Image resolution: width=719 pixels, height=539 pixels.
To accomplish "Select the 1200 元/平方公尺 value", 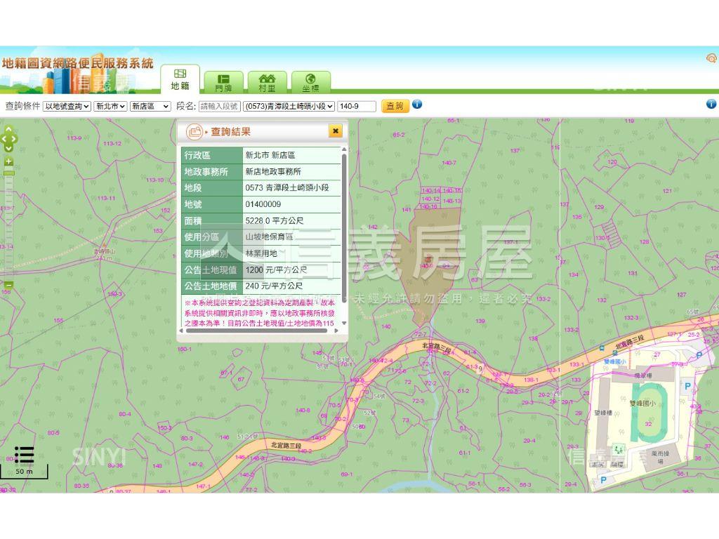I will click(x=276, y=270).
